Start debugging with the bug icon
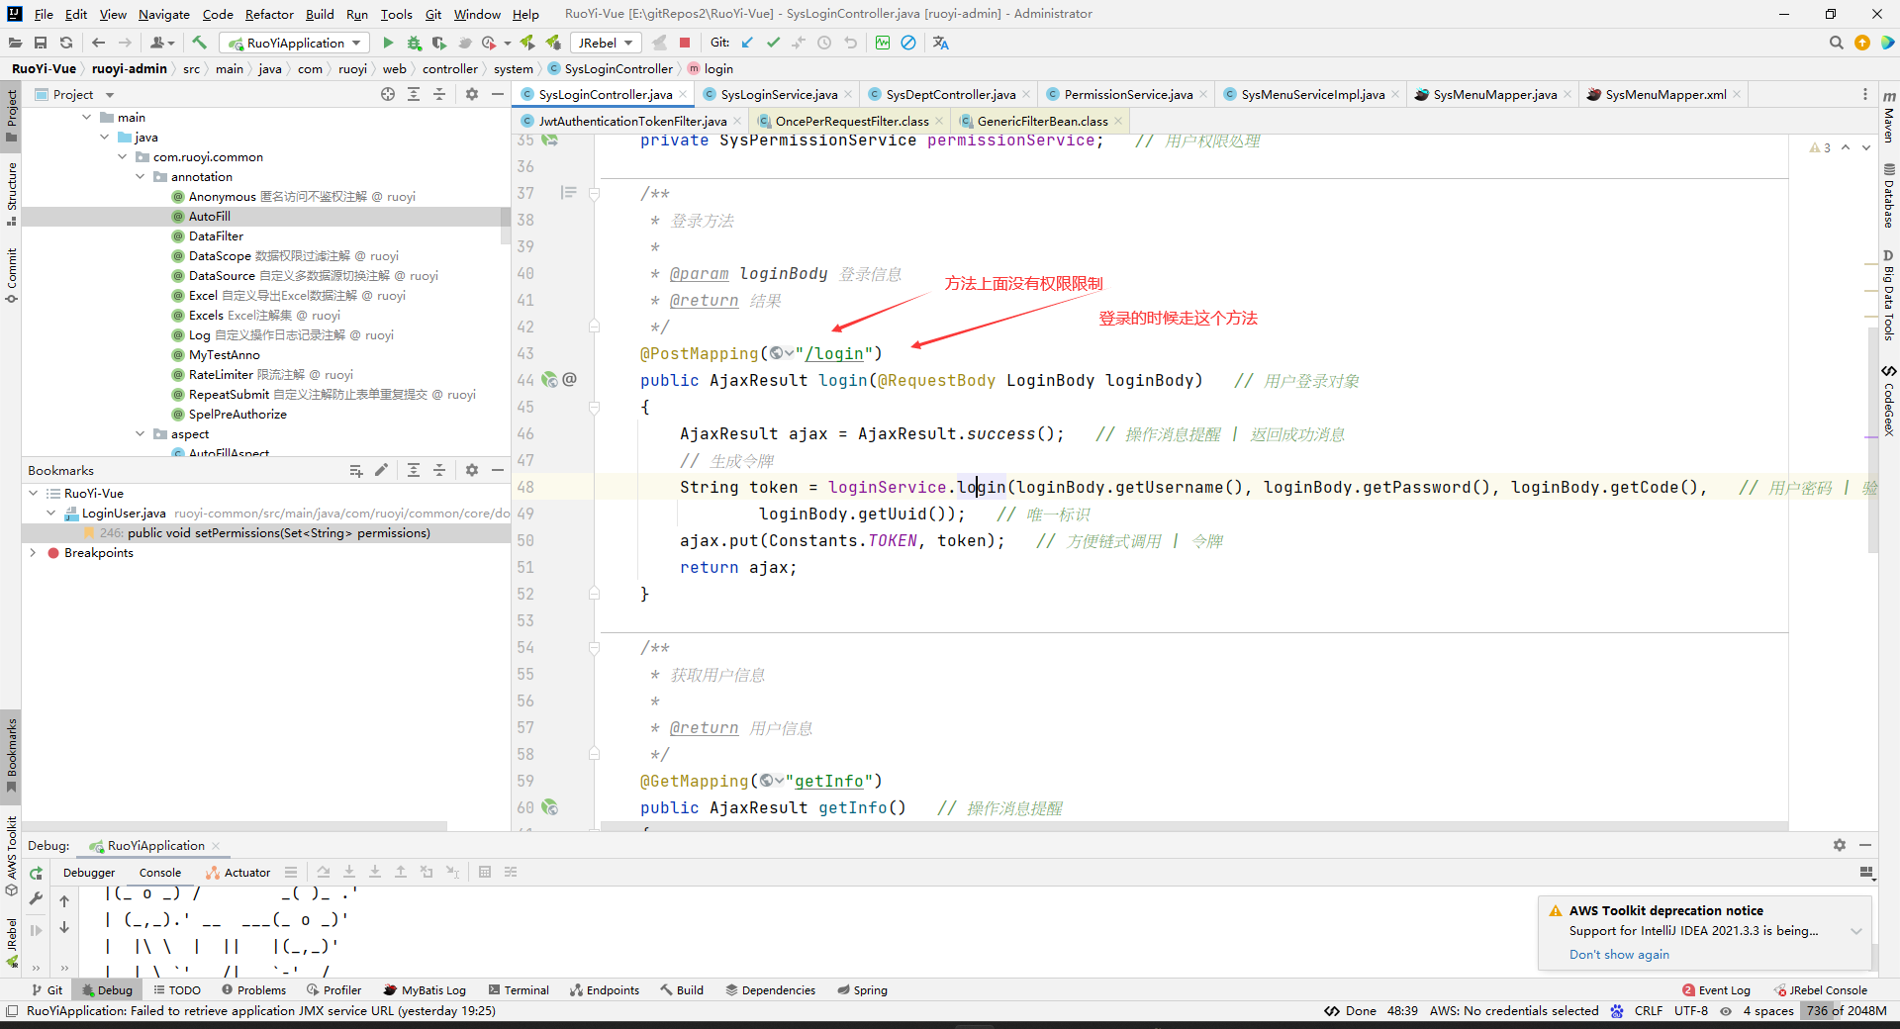Screen dimensions: 1900x1029 point(414,43)
